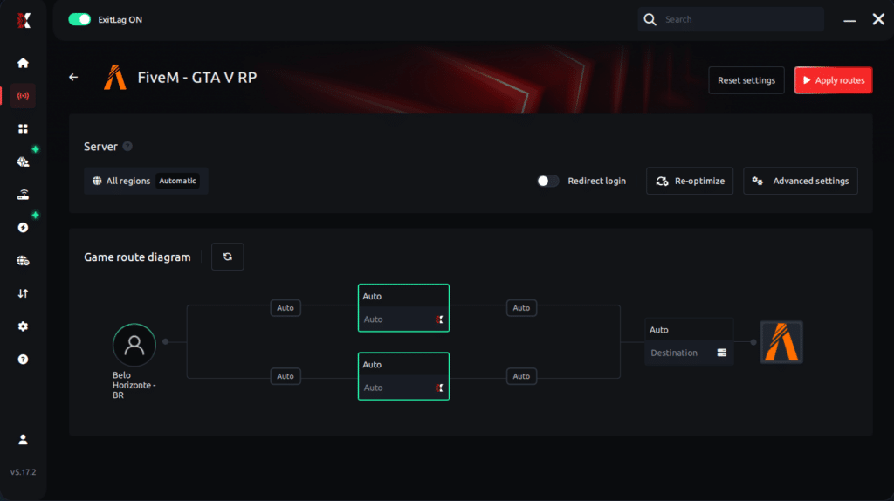
Task: Click the Server info help icon
Action: [x=127, y=147]
